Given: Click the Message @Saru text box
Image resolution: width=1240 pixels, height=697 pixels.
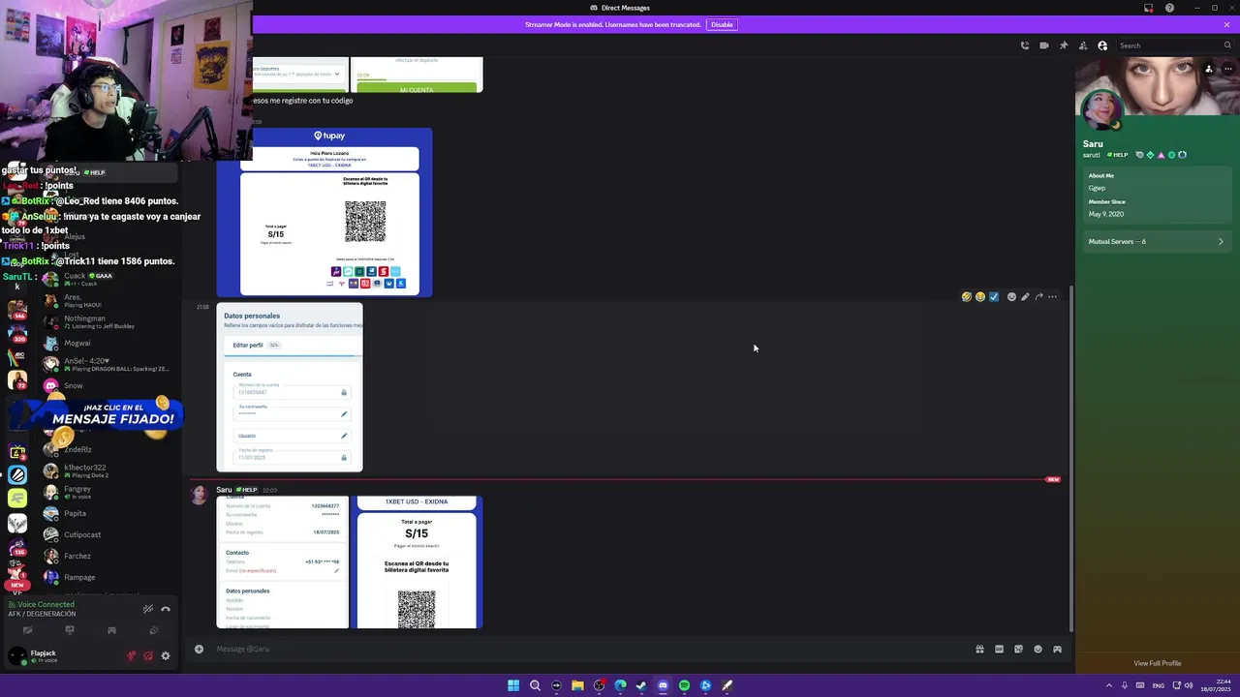Looking at the screenshot, I should click(x=591, y=649).
